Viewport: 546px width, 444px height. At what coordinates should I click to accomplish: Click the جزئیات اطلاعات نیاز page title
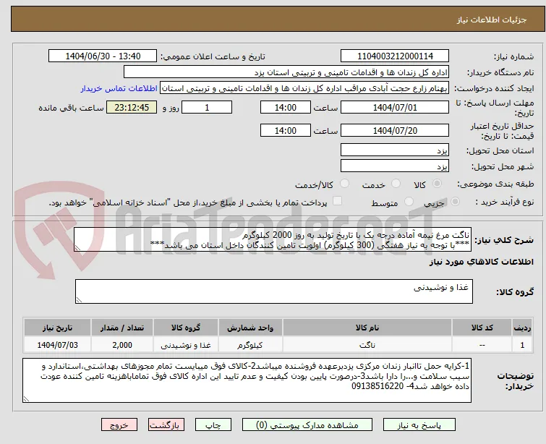tap(492, 20)
